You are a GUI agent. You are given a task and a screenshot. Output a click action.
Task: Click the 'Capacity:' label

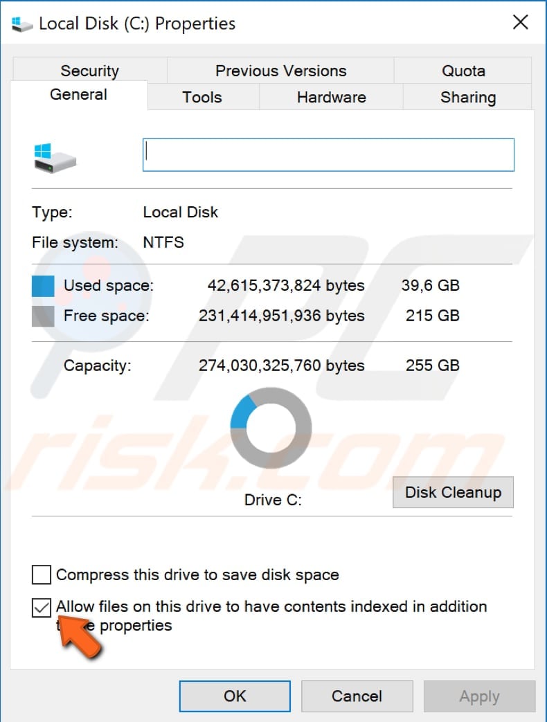(97, 365)
